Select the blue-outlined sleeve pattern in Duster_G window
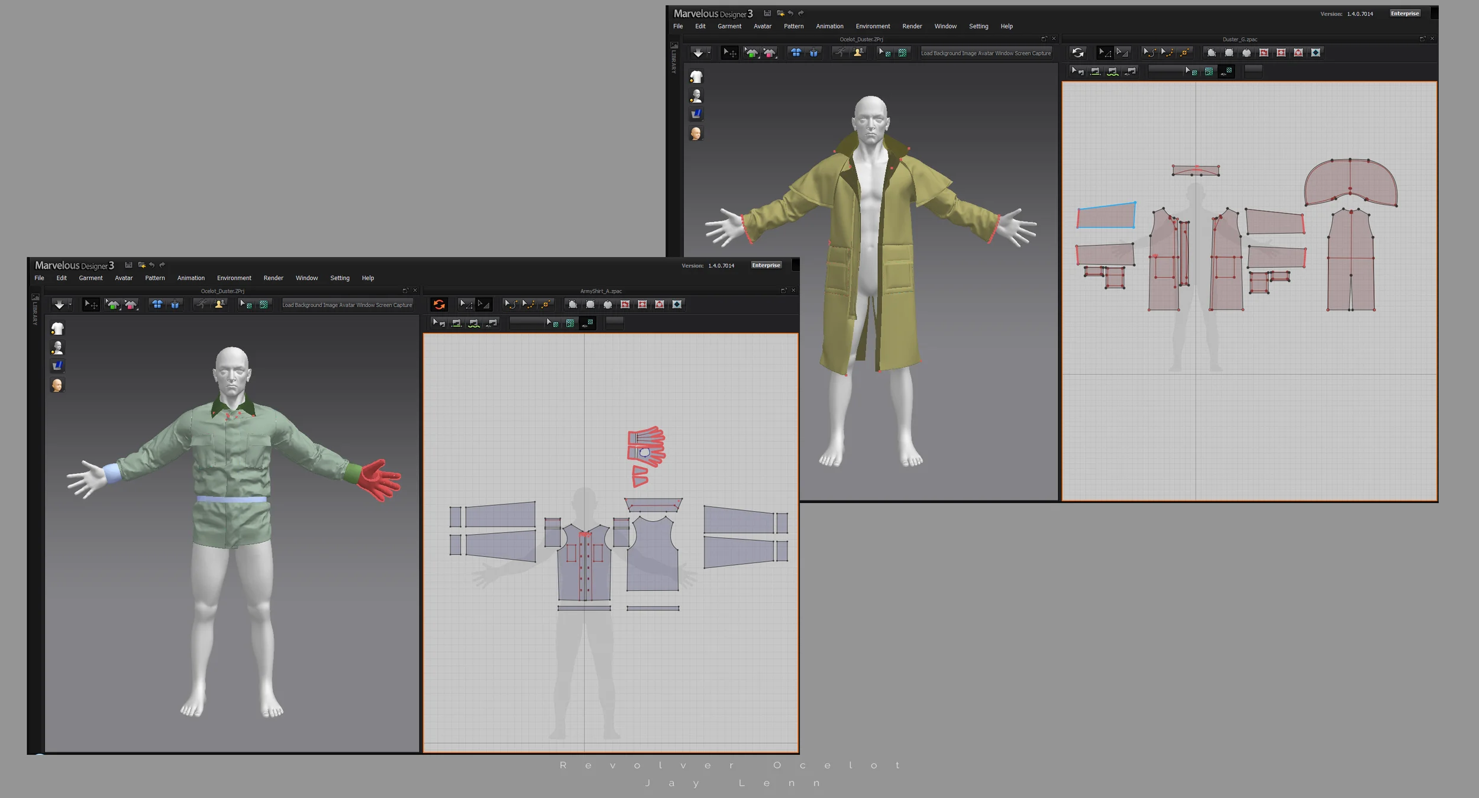 [x=1106, y=215]
